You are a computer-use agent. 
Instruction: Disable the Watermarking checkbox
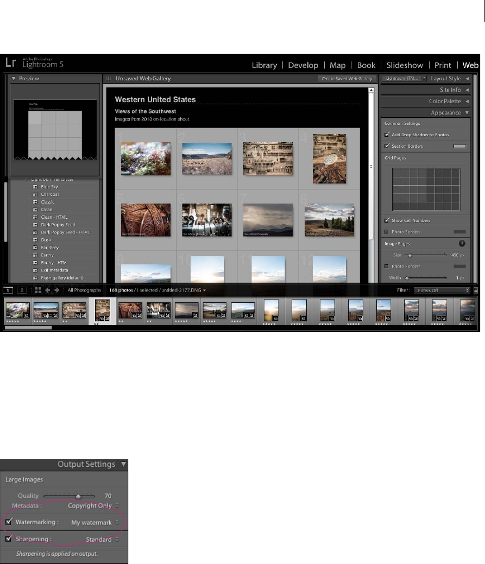click(x=9, y=521)
